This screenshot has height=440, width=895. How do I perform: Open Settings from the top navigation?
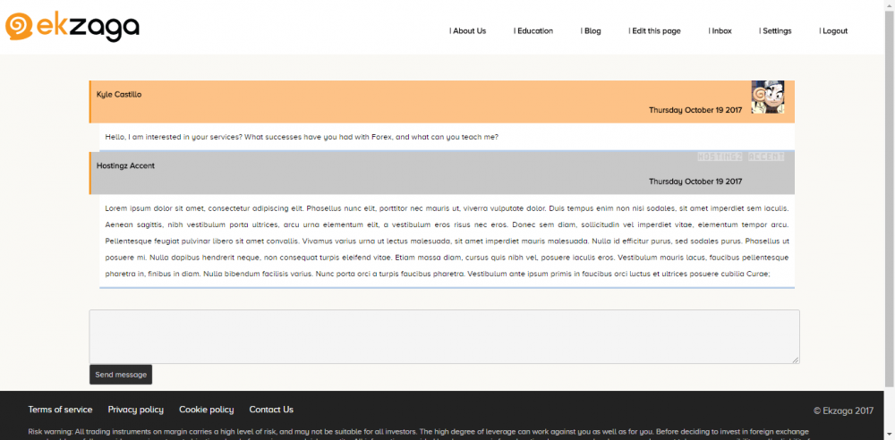pos(776,31)
